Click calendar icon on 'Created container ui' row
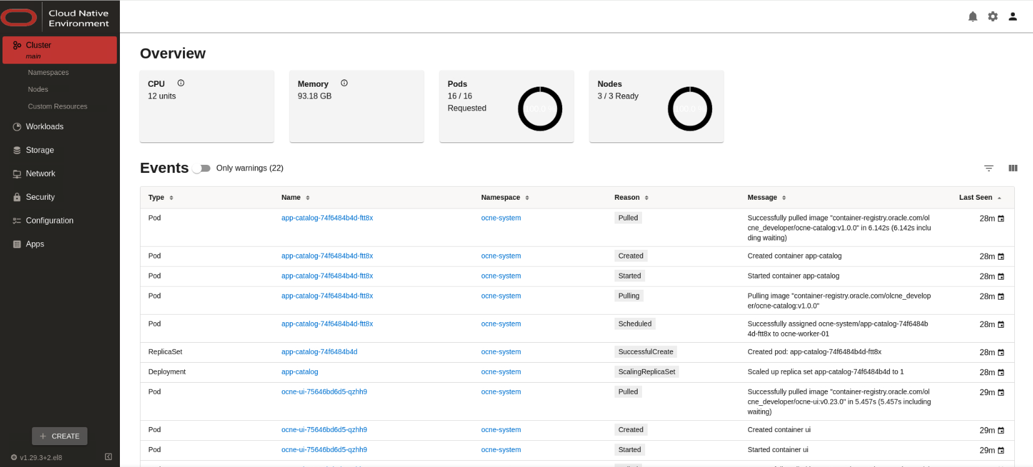The height and width of the screenshot is (467, 1033). tap(1001, 430)
